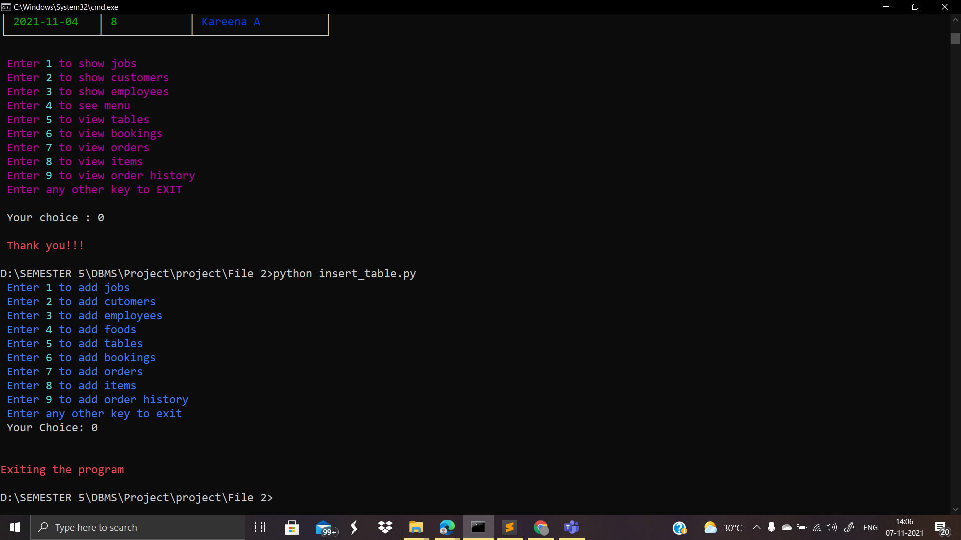
Task: Open the Wi-Fi network flyout
Action: 817,527
